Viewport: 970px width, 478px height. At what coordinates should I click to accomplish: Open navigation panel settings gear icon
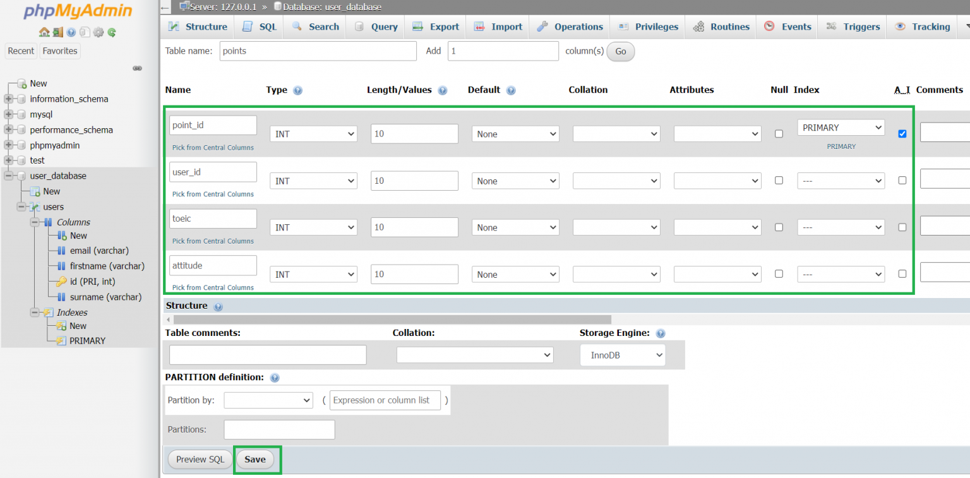pos(98,32)
